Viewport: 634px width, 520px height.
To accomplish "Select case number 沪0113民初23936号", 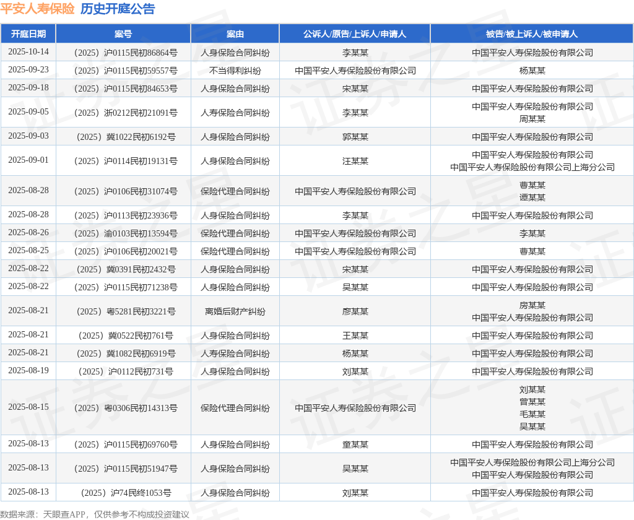I will pyautogui.click(x=126, y=215).
